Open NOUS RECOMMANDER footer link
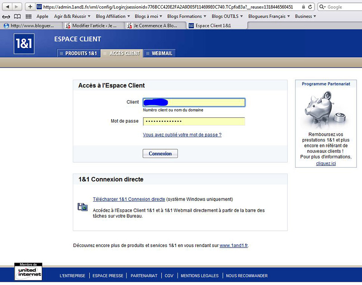Screen dimensions: 362x285 (247, 276)
